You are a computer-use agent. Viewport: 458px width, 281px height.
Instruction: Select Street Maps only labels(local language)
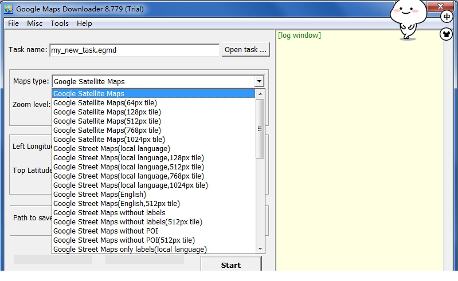coord(154,249)
